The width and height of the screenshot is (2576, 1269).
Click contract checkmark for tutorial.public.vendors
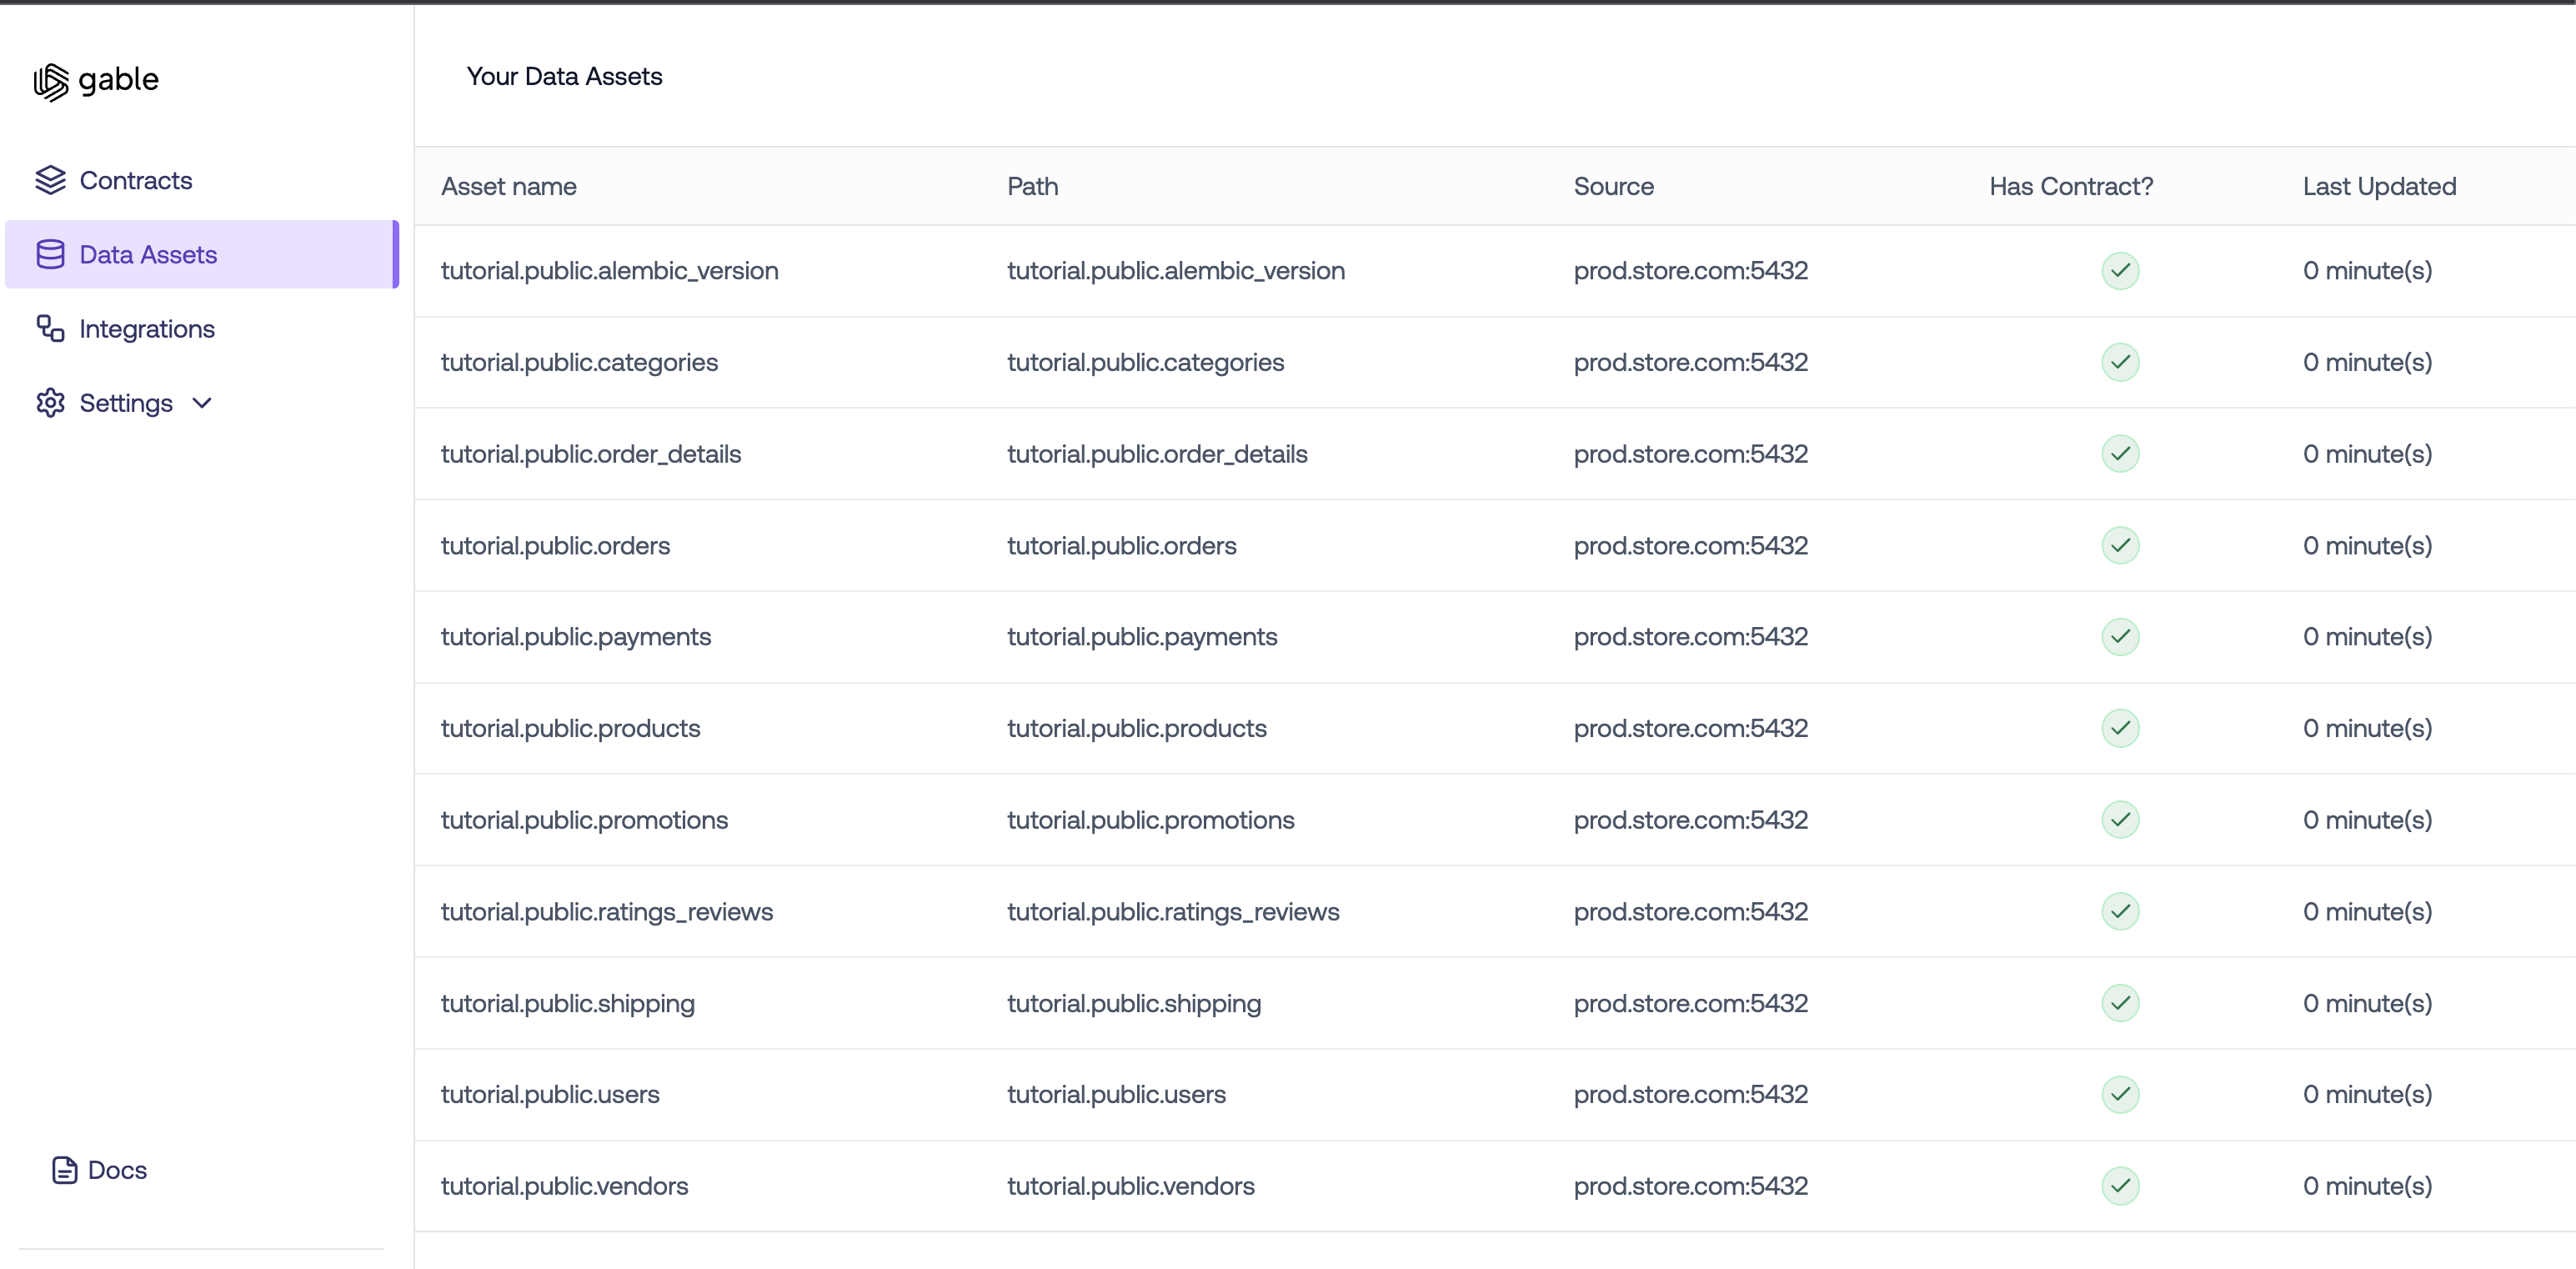click(x=2119, y=1185)
